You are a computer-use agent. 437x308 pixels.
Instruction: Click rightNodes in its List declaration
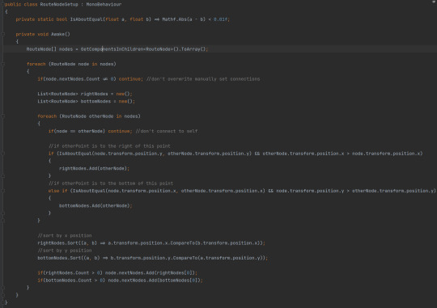(x=94, y=94)
